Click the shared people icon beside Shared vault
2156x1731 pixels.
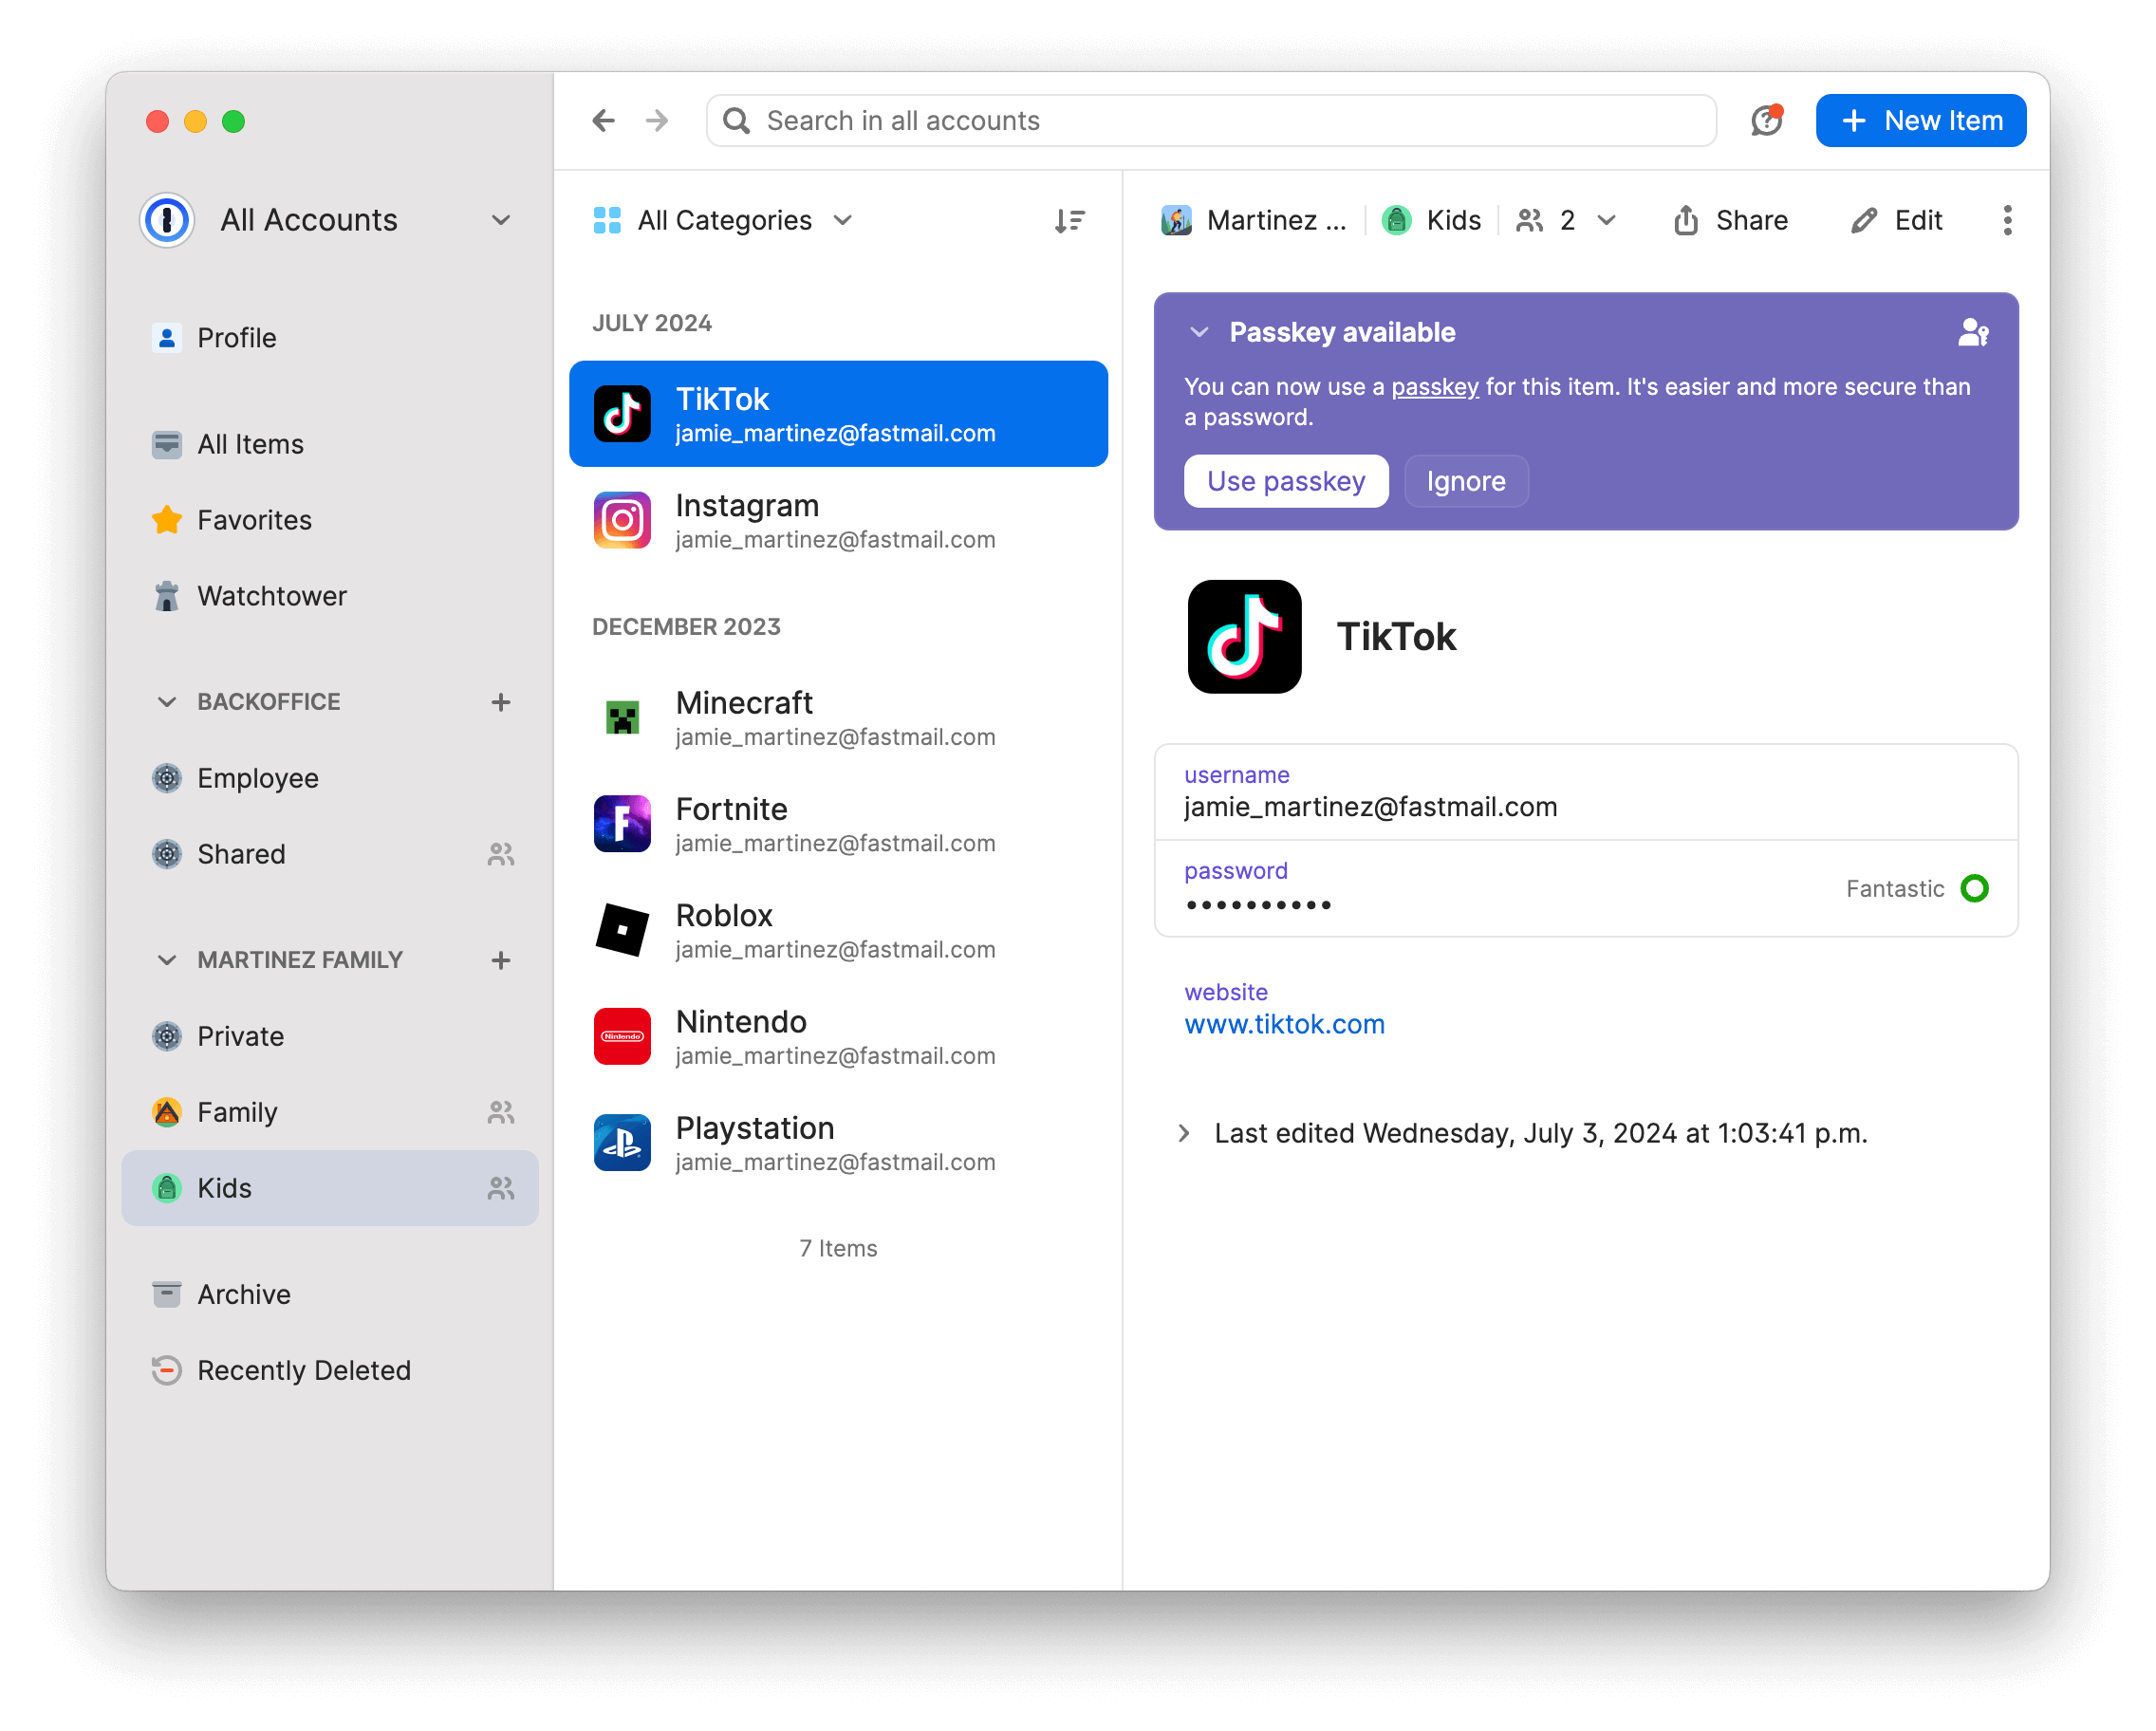501,854
